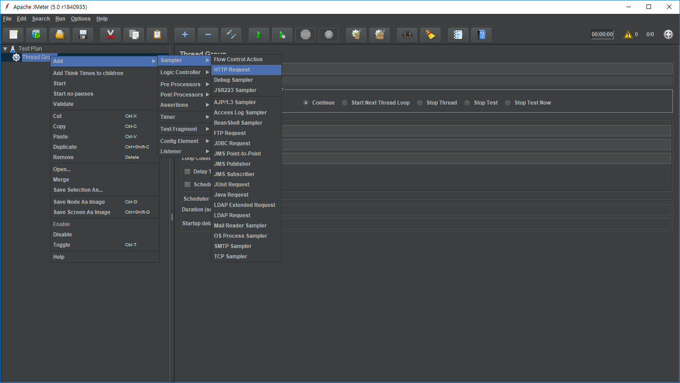680x383 pixels.
Task: Expand the Add submenu
Action: click(x=104, y=61)
